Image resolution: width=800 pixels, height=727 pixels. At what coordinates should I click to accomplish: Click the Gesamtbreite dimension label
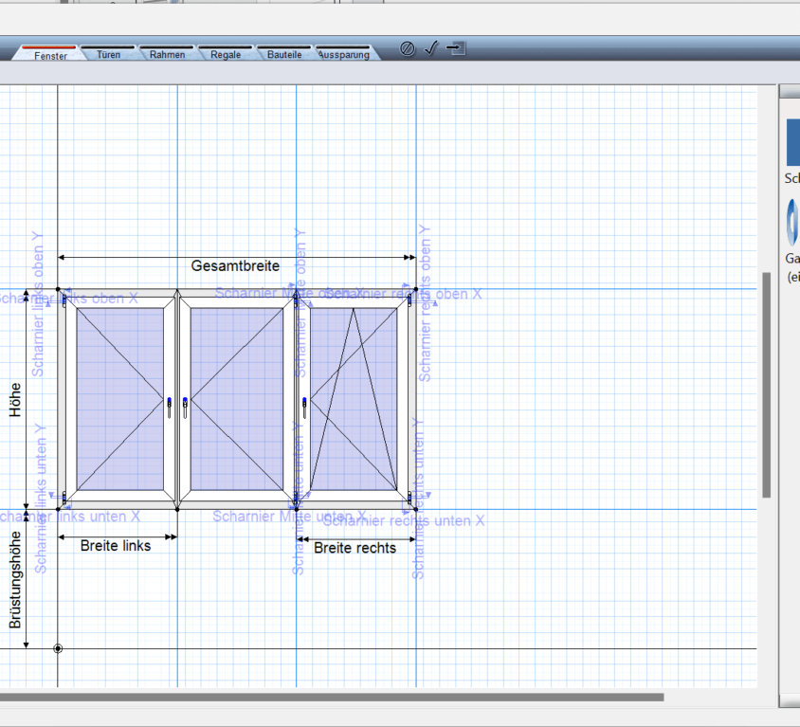(235, 265)
